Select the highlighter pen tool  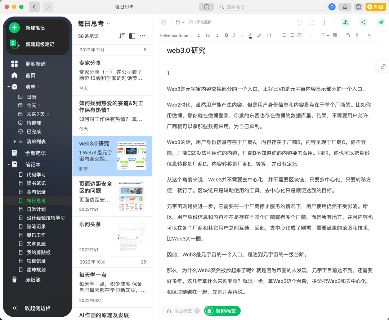[x=259, y=35]
